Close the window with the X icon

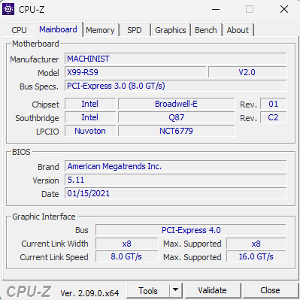click(284, 10)
